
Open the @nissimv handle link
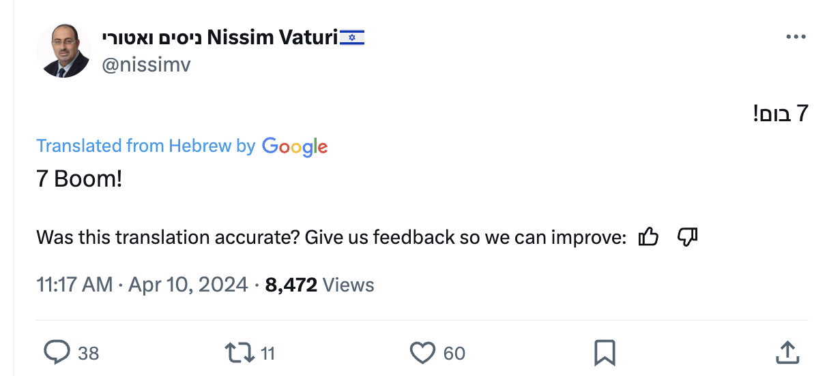(146, 65)
